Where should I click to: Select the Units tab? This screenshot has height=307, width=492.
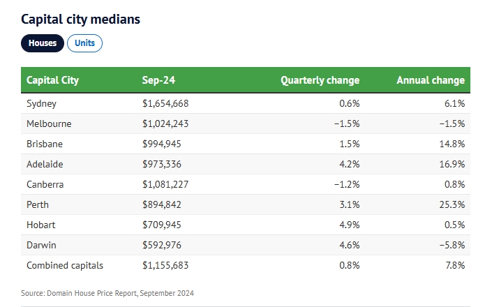(x=84, y=43)
